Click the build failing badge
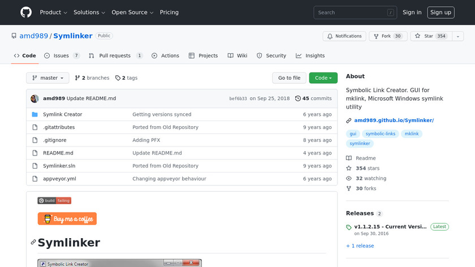 pyautogui.click(x=54, y=200)
